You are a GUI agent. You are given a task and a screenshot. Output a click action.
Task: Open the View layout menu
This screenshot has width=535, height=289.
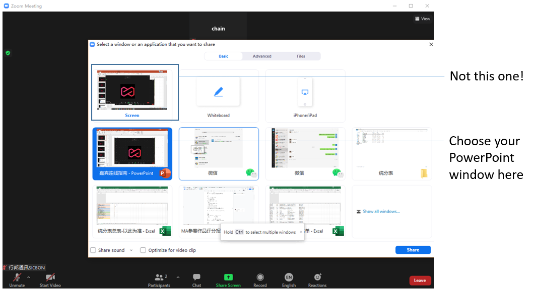(x=422, y=19)
